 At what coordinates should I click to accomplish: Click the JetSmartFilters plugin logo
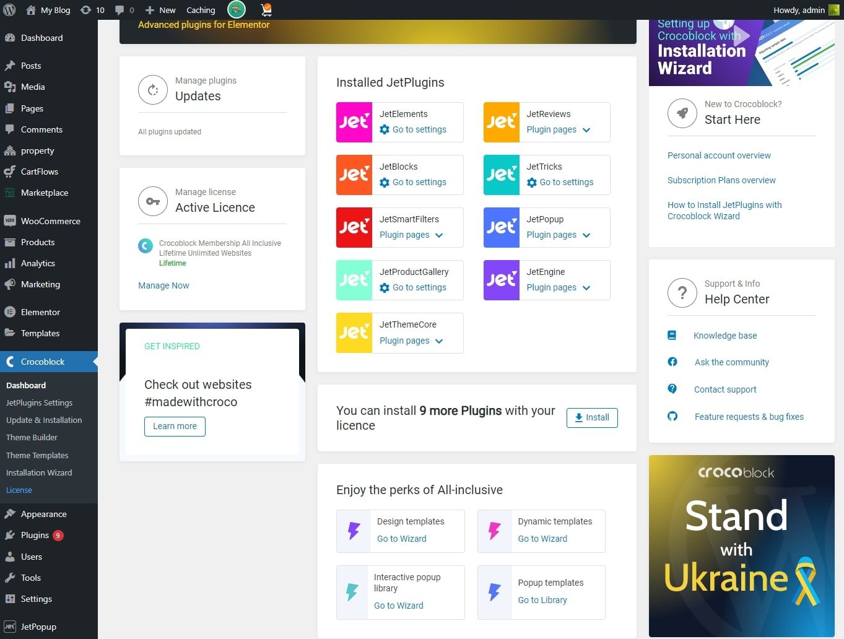(x=354, y=228)
